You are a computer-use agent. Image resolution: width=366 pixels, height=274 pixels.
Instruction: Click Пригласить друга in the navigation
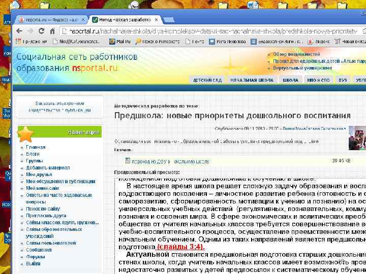click(x=46, y=216)
